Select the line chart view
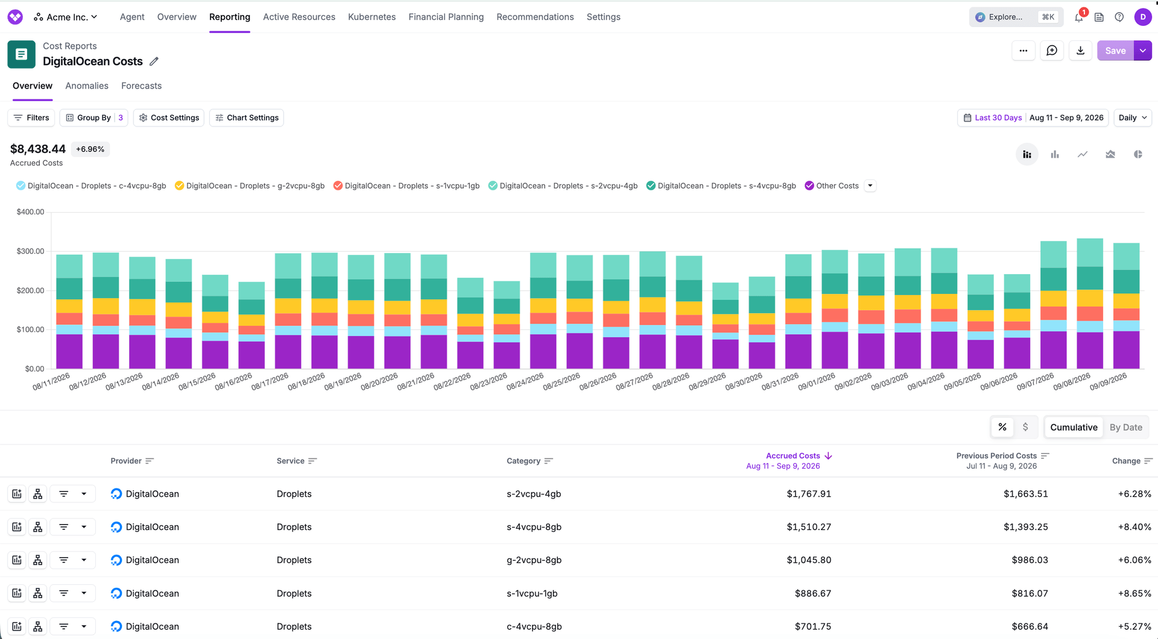Image resolution: width=1158 pixels, height=639 pixels. 1083,154
